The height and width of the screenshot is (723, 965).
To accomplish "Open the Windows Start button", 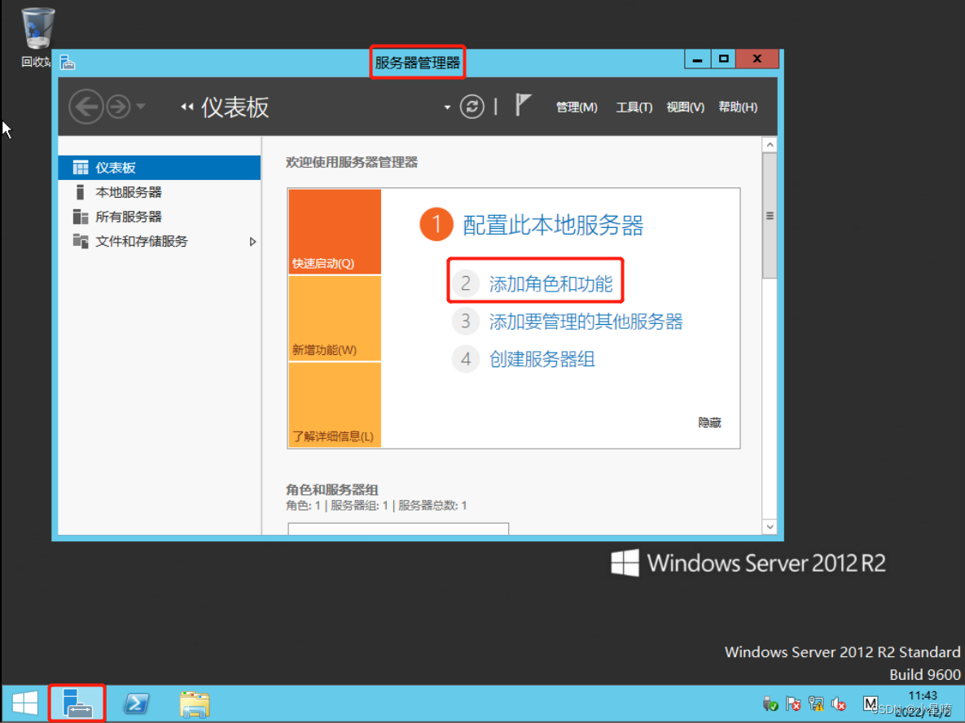I will click(25, 703).
